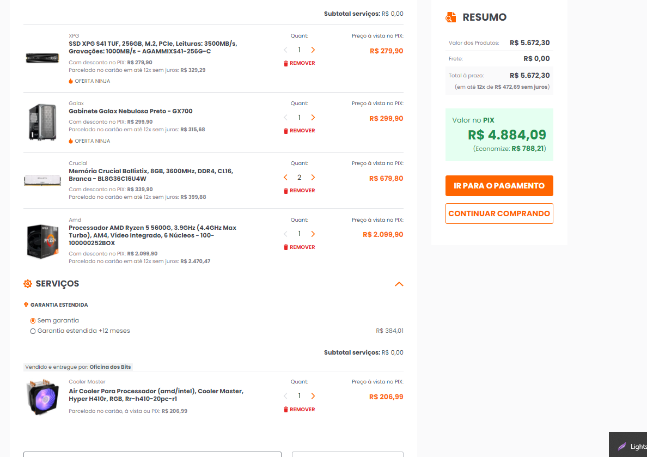Image resolution: width=647 pixels, height=457 pixels.
Task: Decrease quantity of Cooler Master Air Cooler
Action: [285, 397]
